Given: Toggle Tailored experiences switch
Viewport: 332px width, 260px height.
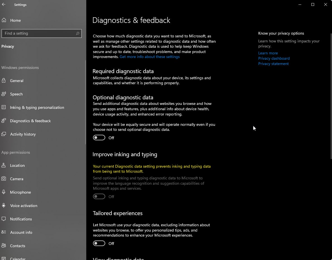Looking at the screenshot, I should tap(99, 244).
